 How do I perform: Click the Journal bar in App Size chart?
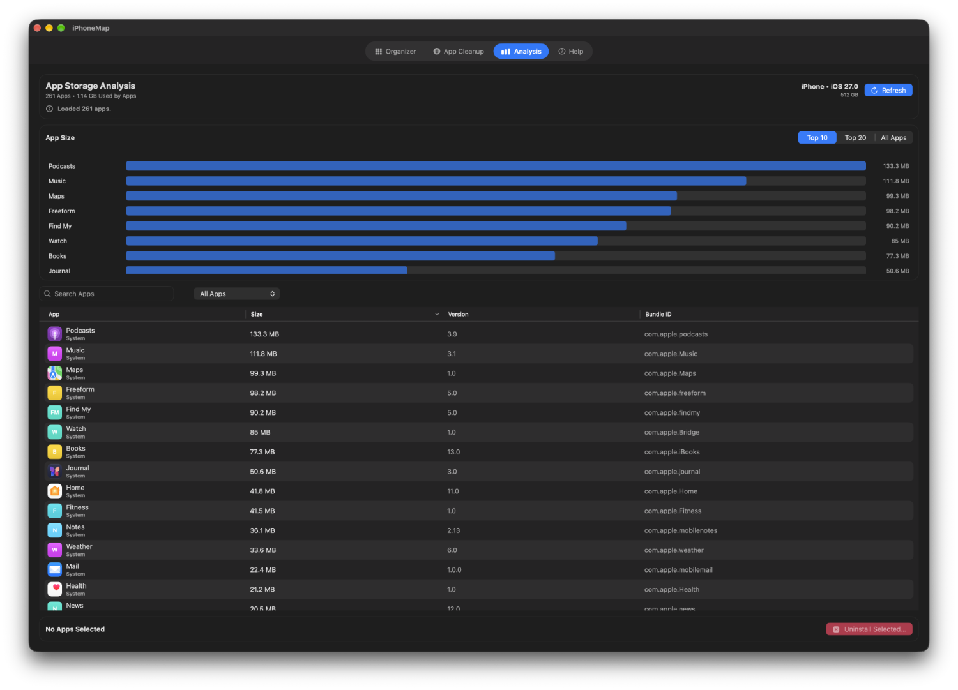[266, 271]
